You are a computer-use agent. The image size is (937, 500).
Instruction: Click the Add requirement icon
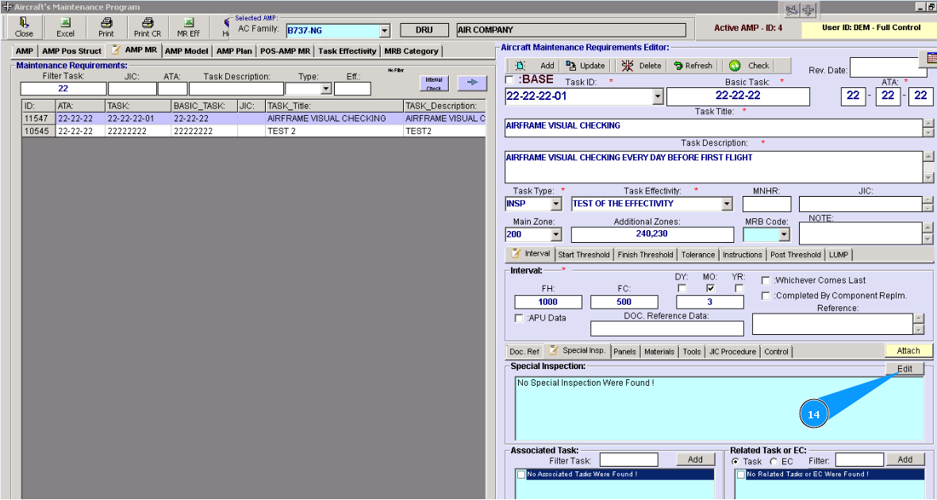coord(520,66)
